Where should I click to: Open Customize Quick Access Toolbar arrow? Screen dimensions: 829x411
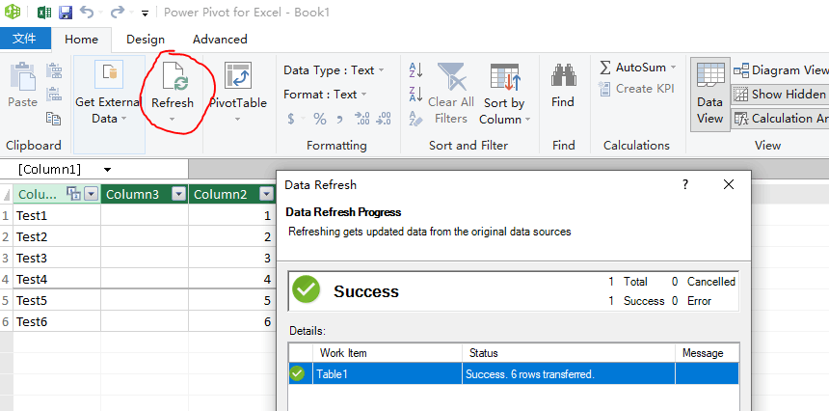[145, 14]
